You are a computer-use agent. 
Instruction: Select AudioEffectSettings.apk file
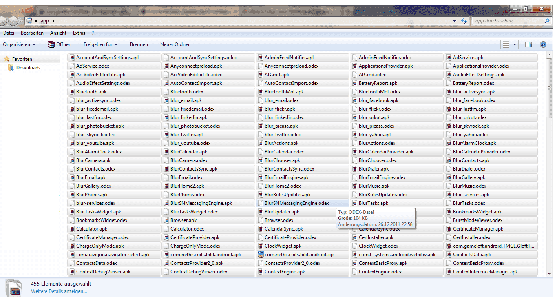coord(491,75)
